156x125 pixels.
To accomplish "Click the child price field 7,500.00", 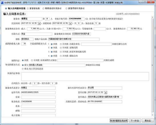I will point(69,29).
